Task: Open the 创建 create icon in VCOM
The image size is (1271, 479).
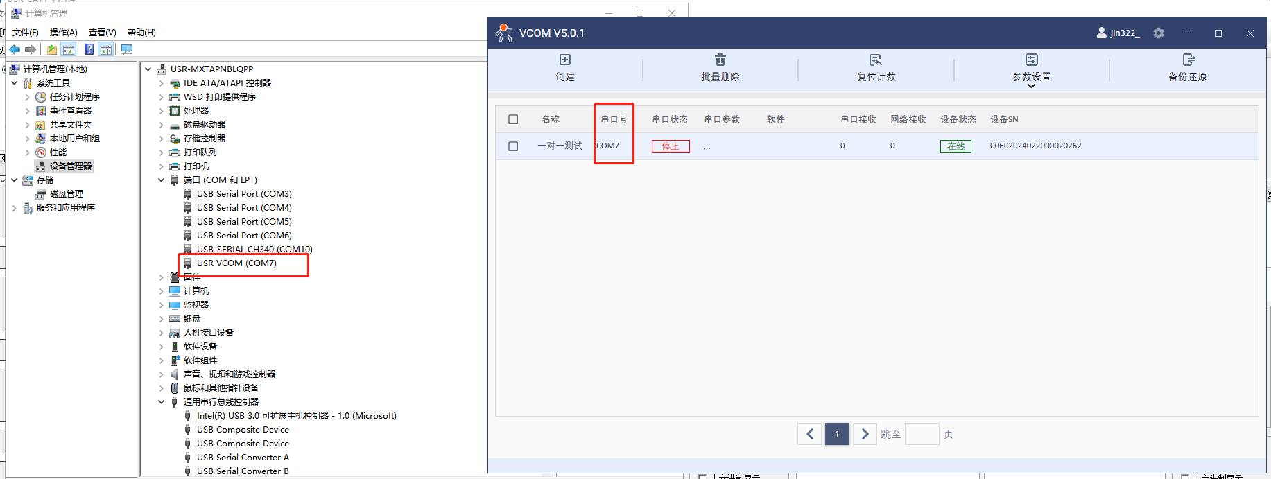Action: pyautogui.click(x=565, y=60)
